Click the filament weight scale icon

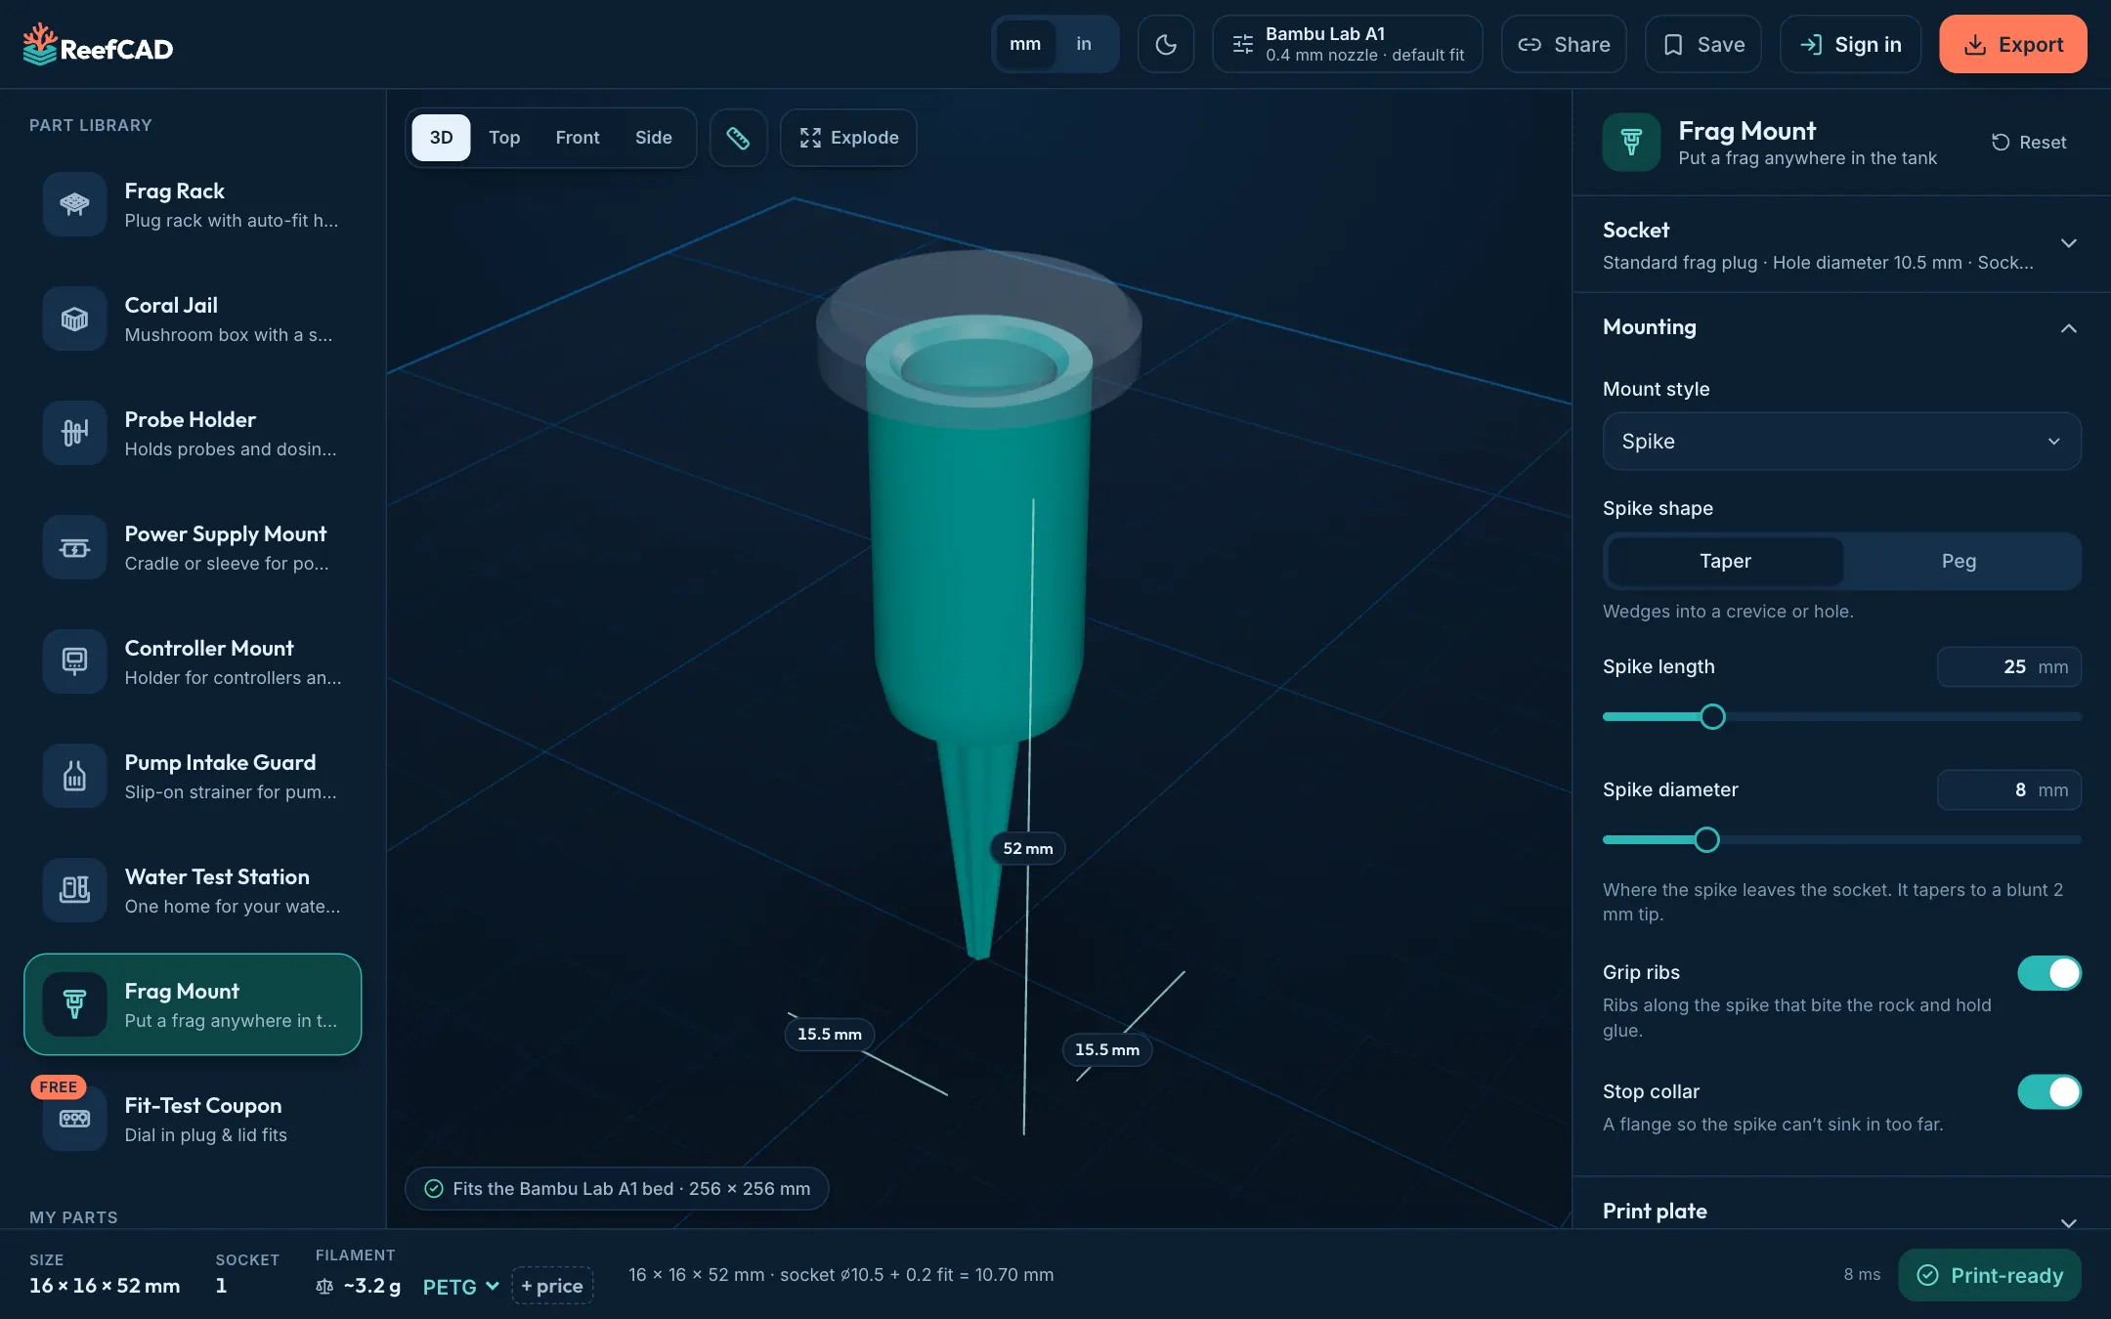[324, 1286]
